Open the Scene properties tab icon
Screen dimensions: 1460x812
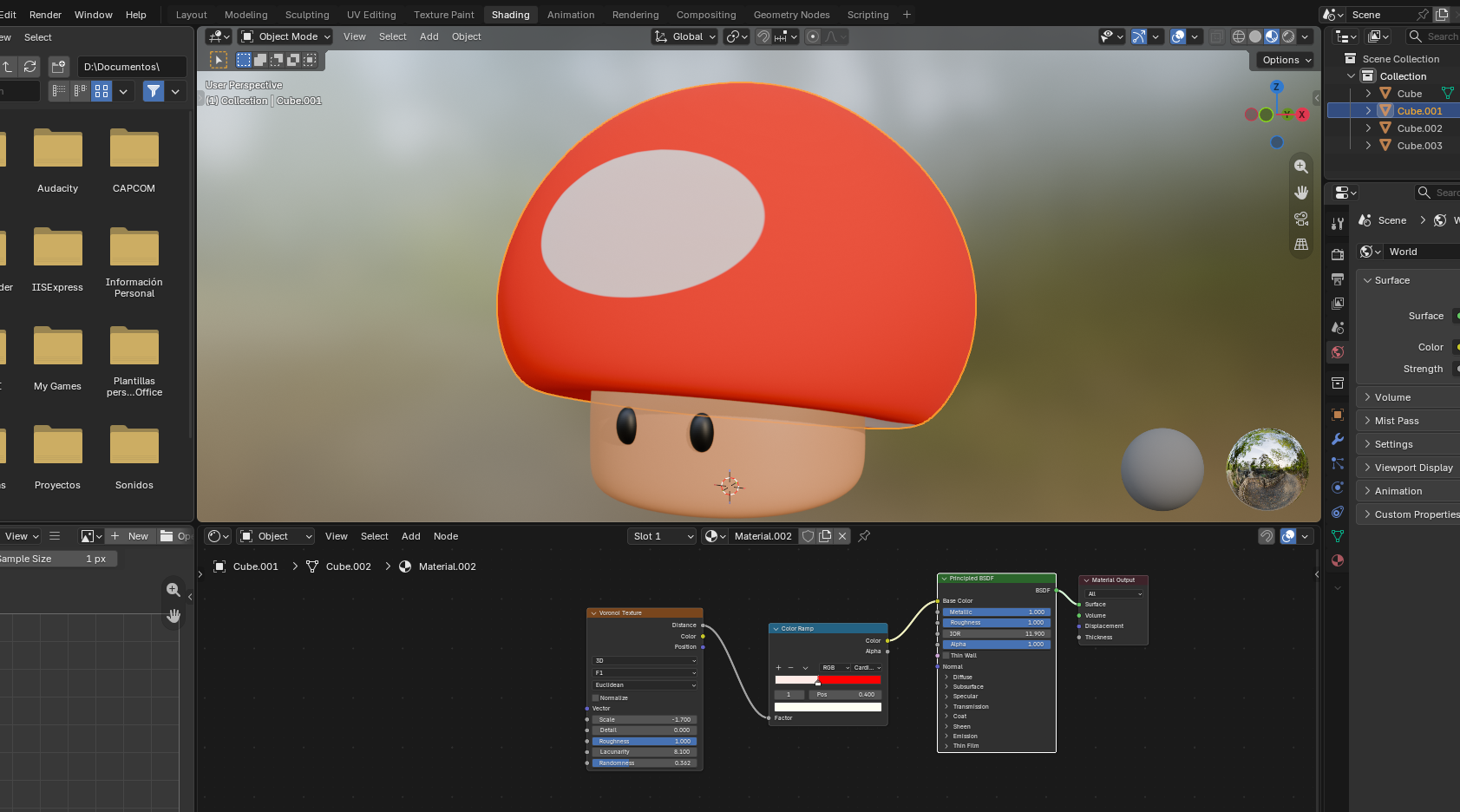pos(1338,328)
